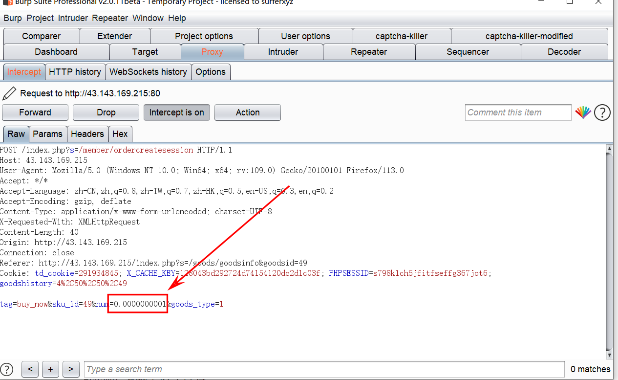Go to the Dashboard tab
Image resolution: width=618 pixels, height=380 pixels.
pos(56,52)
